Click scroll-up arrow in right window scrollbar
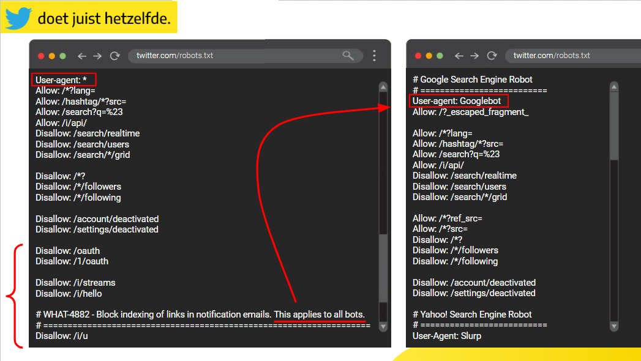The image size is (641, 361). [x=614, y=87]
